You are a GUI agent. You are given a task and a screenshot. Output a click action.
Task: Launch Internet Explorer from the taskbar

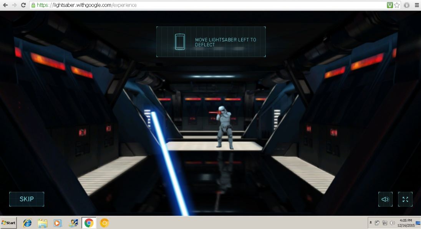pyautogui.click(x=27, y=223)
